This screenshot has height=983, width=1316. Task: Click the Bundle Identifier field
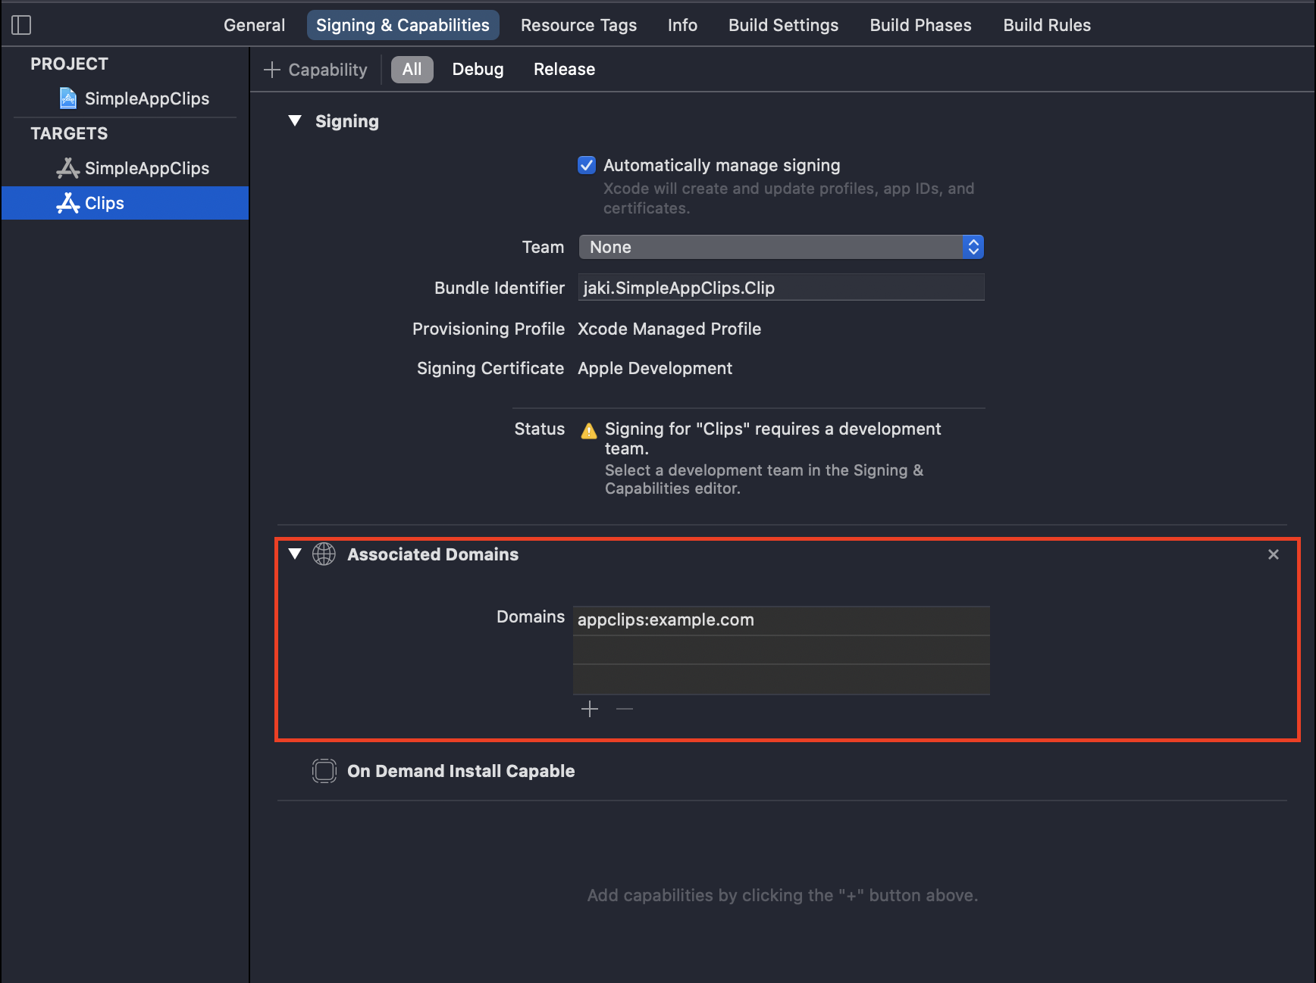point(781,288)
